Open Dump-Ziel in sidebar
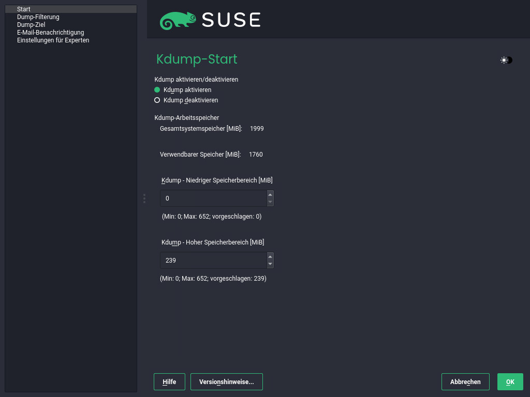Viewport: 530px width, 397px height. [71, 25]
